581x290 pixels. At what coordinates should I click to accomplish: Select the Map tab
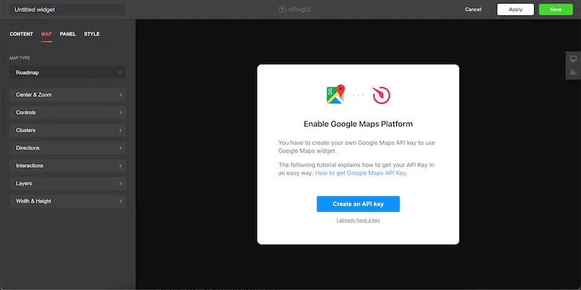click(46, 34)
